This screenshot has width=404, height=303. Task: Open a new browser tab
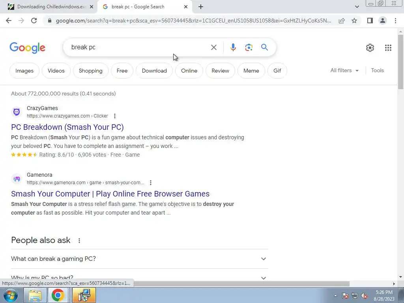pyautogui.click(x=201, y=7)
